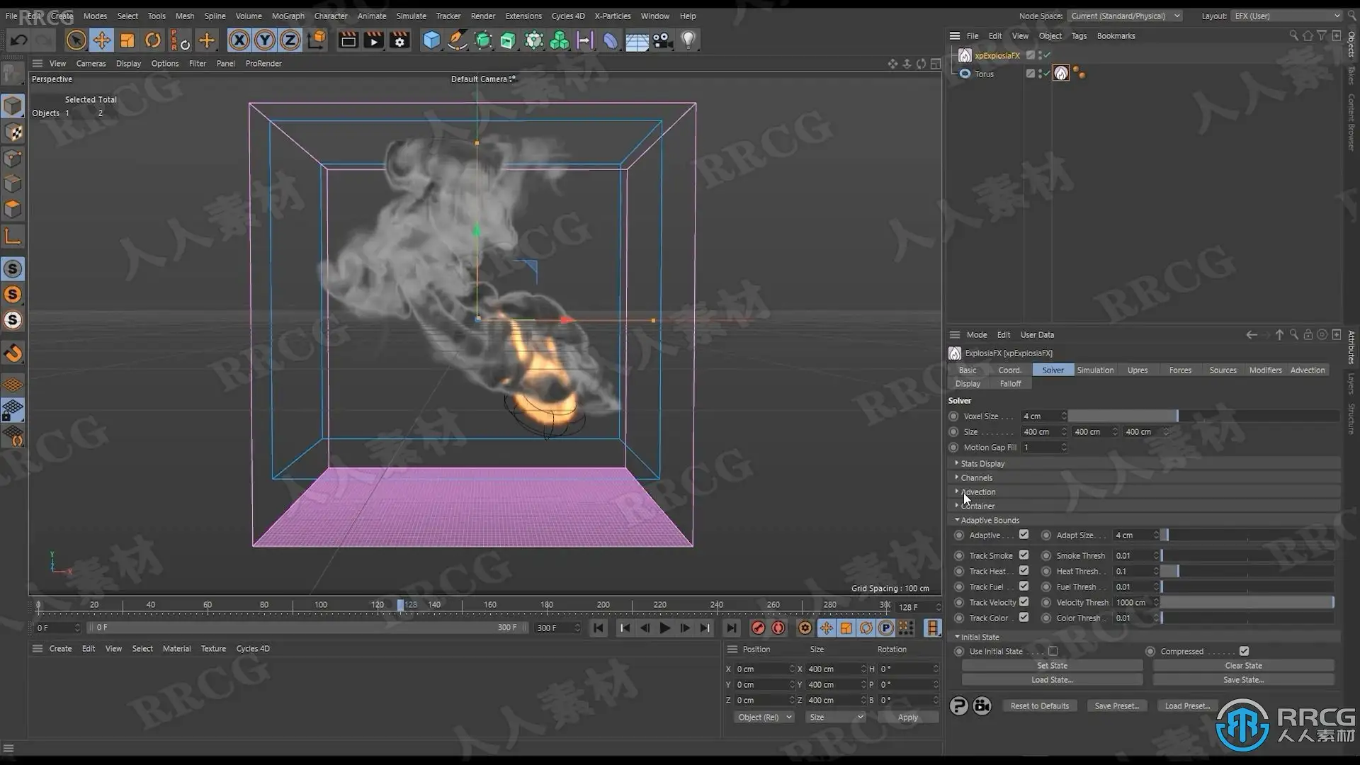The image size is (1360, 765).
Task: Expand the Stats Display section
Action: click(982, 463)
